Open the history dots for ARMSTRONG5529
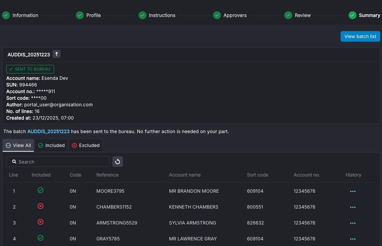Image resolution: width=382 pixels, height=246 pixels. [353, 223]
